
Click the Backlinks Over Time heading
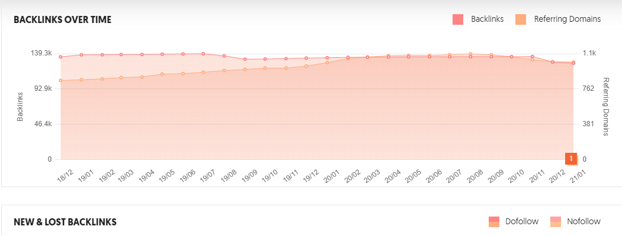point(62,20)
